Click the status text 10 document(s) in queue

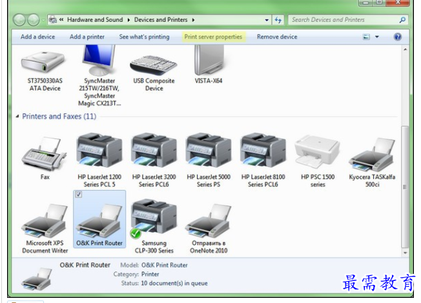[x=174, y=283]
